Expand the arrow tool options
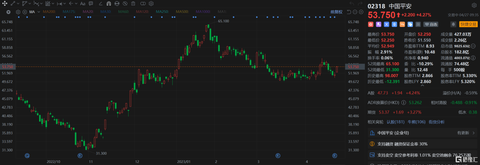Screen dimensions: 480x165 pos(76,4)
